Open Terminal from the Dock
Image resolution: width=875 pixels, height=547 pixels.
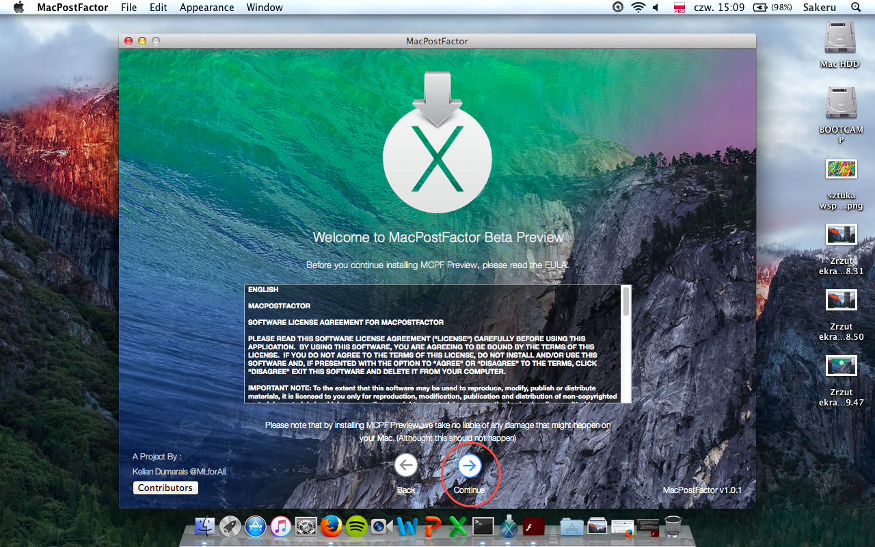click(x=483, y=526)
